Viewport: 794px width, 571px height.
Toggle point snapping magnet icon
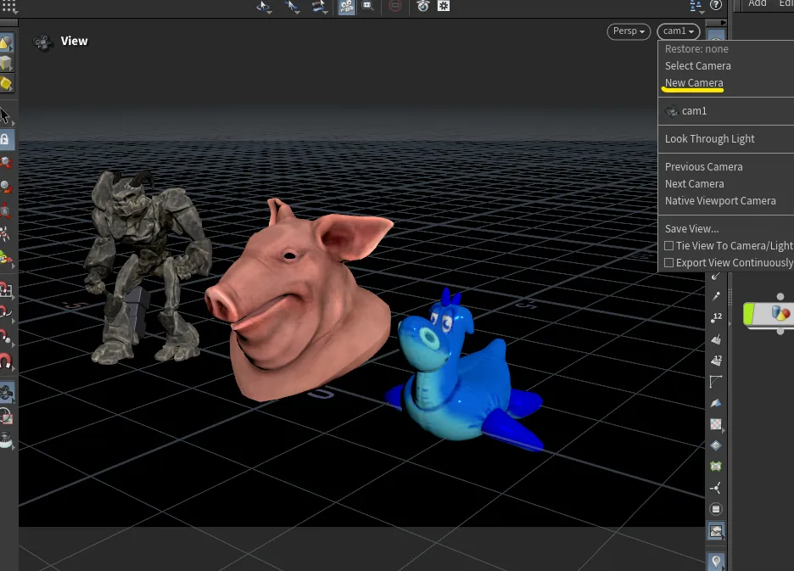pyautogui.click(x=6, y=337)
